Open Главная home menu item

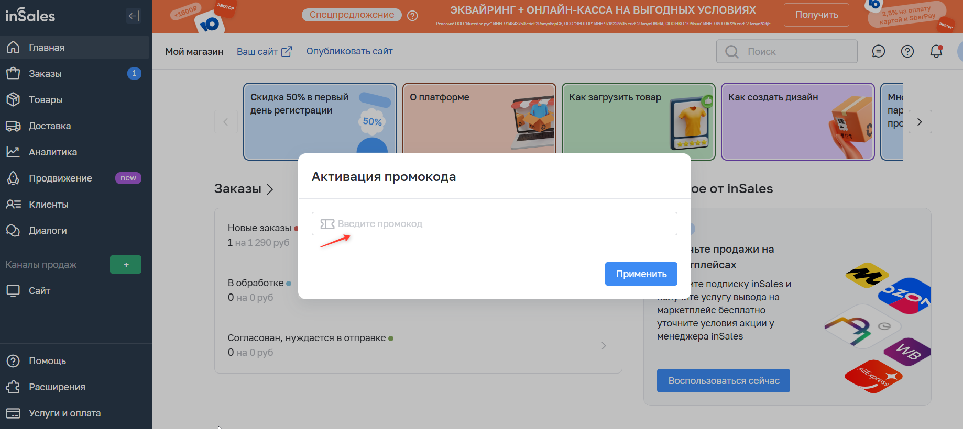point(74,48)
